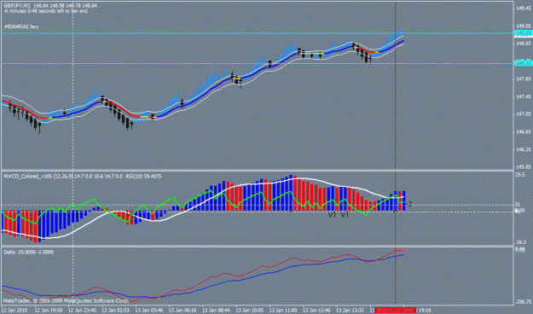The height and width of the screenshot is (314, 533).
Task: Click the upper cyan price tag on scale
Action: tap(524, 33)
